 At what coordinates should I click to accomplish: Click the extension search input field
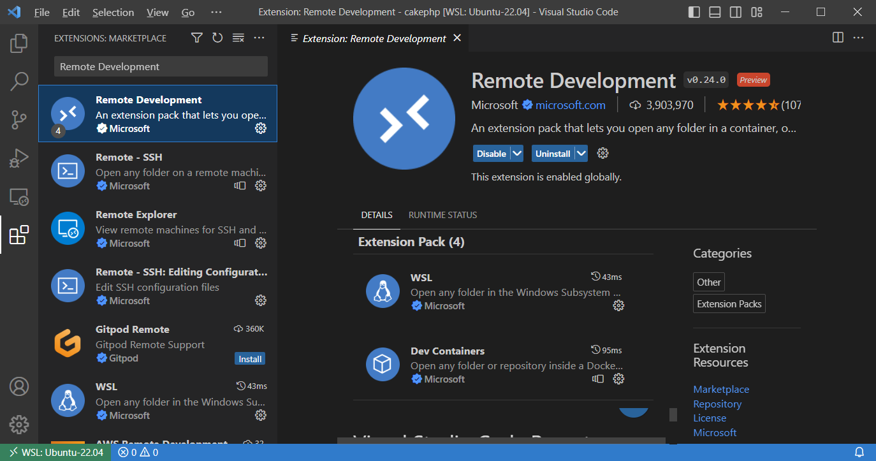160,66
